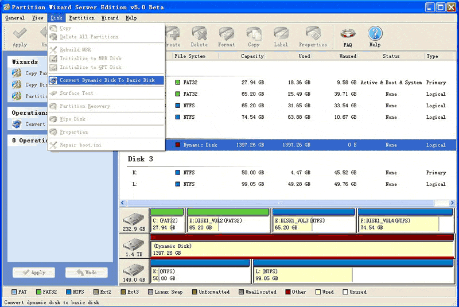
Task: Click Repair boot.ini menu entry
Action: tap(106, 145)
